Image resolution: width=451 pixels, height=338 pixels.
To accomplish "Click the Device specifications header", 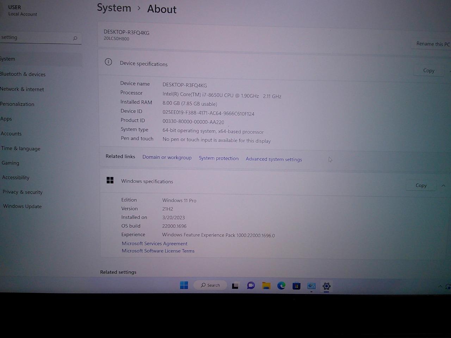I will pos(144,64).
